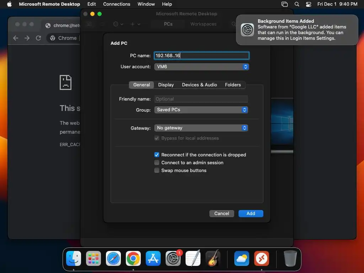Click the list view icon in Remote Desktop toolbar
This screenshot has height=273, width=364.
pos(103,24)
